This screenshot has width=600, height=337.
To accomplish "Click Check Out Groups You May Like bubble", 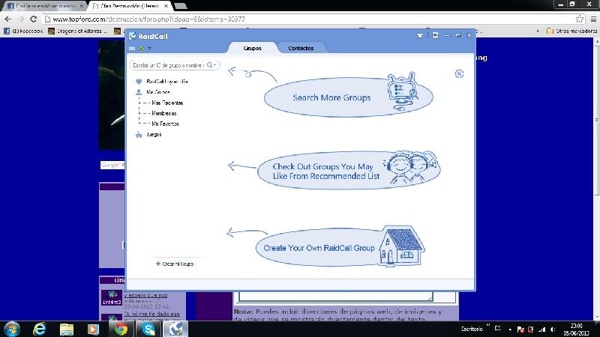I will click(348, 171).
